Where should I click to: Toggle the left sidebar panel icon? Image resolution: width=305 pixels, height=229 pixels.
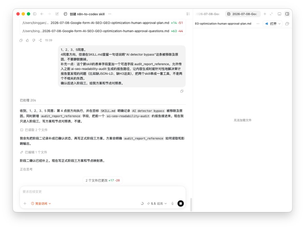click(35, 14)
